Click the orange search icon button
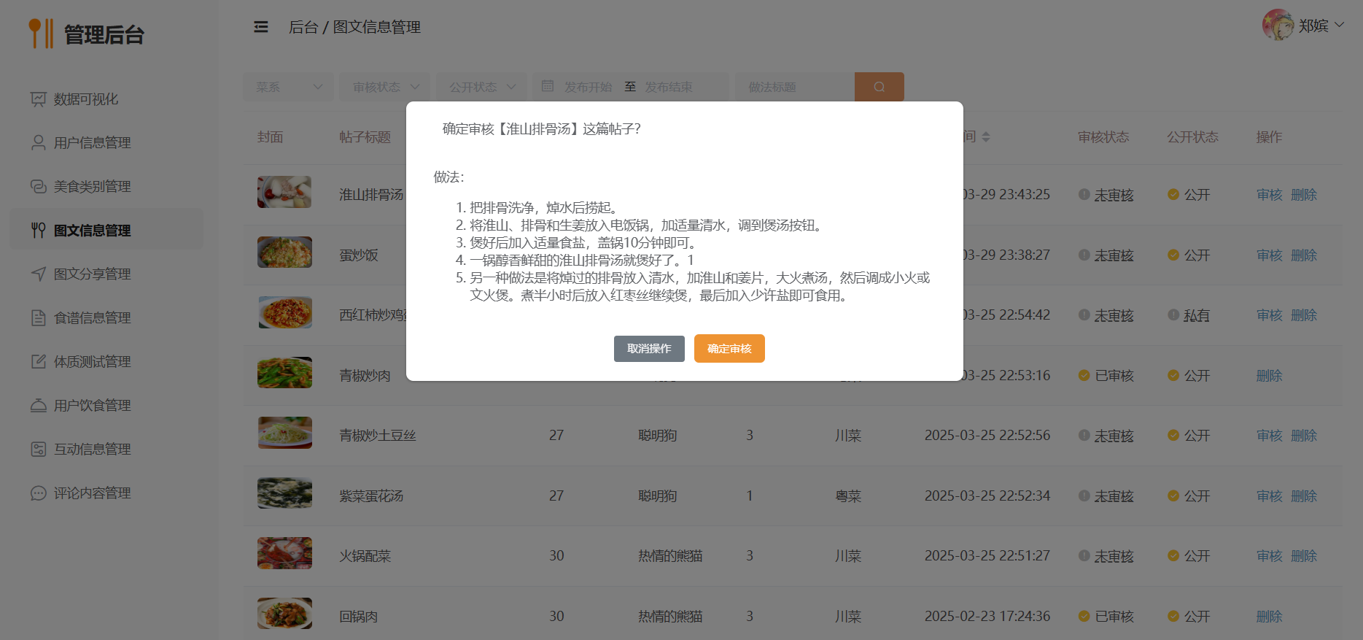This screenshot has height=640, width=1363. coord(879,87)
